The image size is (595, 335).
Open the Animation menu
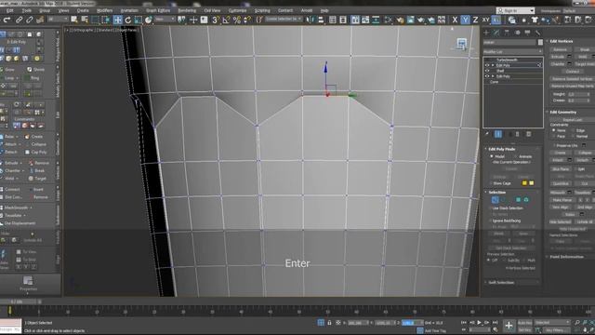(129, 10)
